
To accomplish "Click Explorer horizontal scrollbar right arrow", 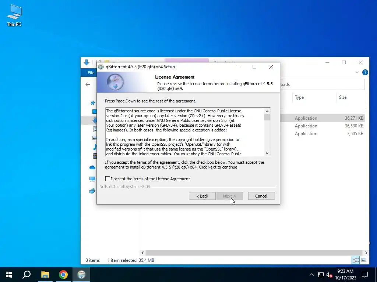I will tap(366, 253).
